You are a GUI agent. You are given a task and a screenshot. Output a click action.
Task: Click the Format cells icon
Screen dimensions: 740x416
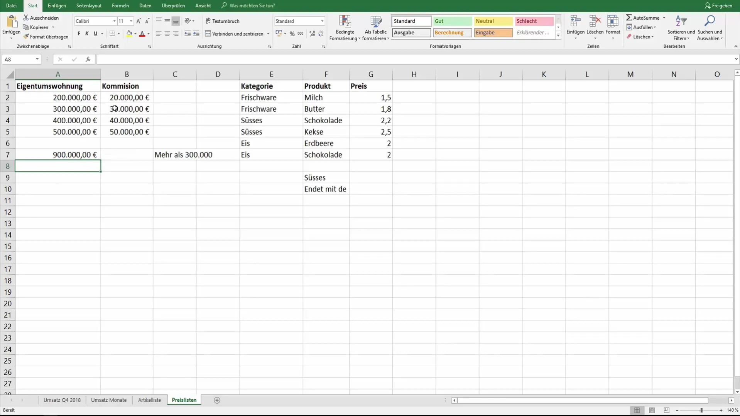click(x=613, y=22)
